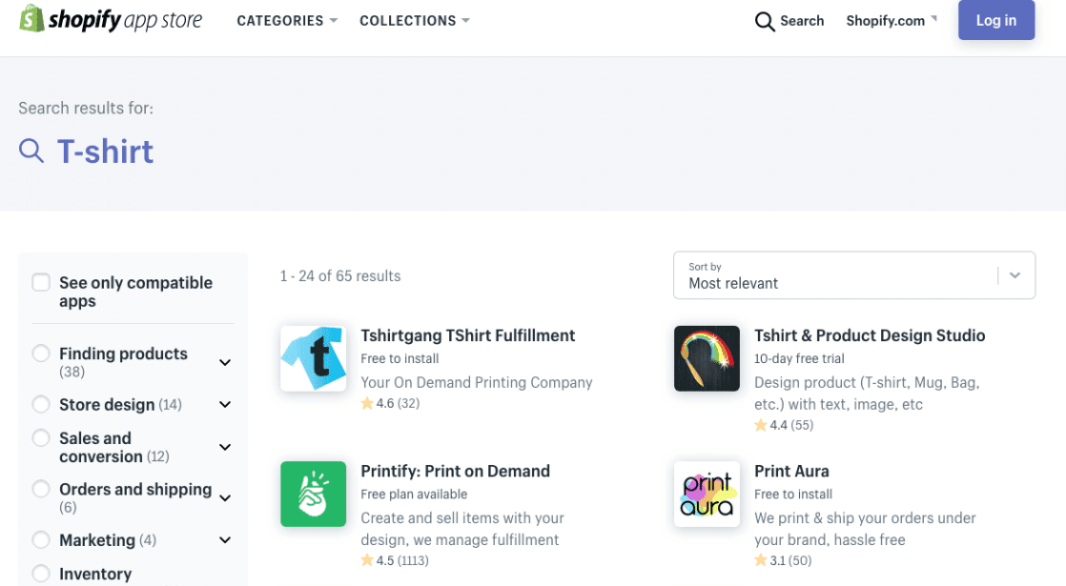Select the Inventory filter radio
Screen dimensions: 1066x586
coord(41,574)
